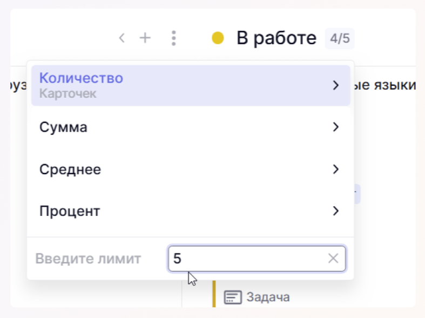
Task: Click the plus icon to add card
Action: (145, 38)
